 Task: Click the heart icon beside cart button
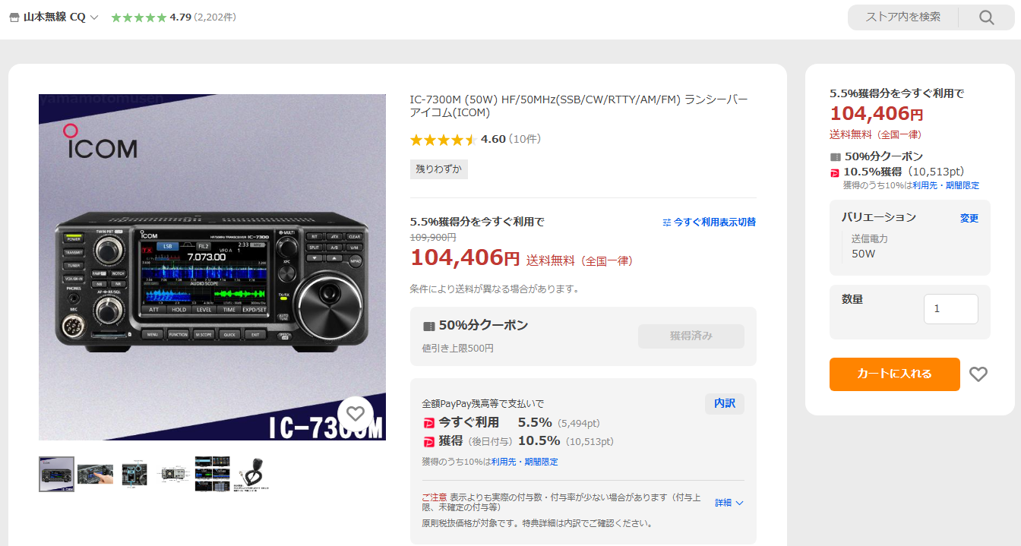pos(978,374)
